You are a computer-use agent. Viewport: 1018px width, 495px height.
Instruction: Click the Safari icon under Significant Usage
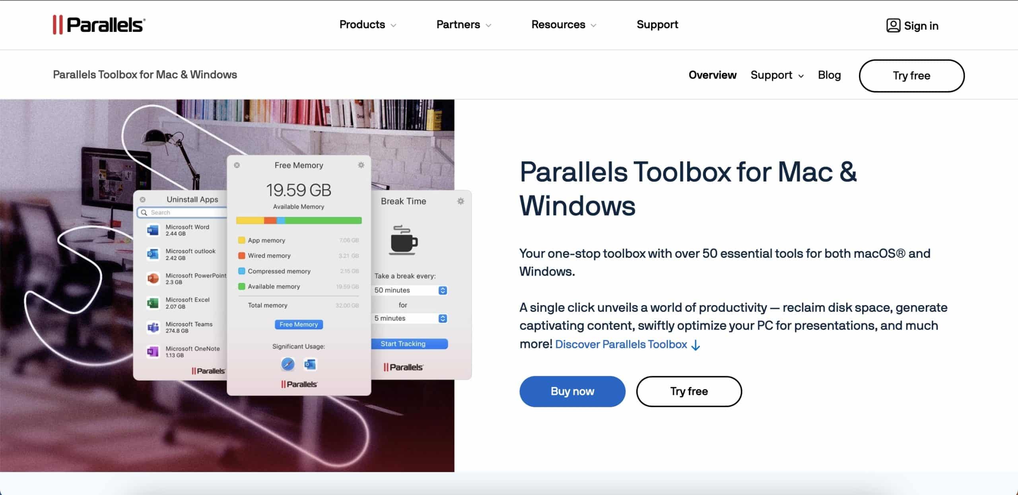point(288,364)
